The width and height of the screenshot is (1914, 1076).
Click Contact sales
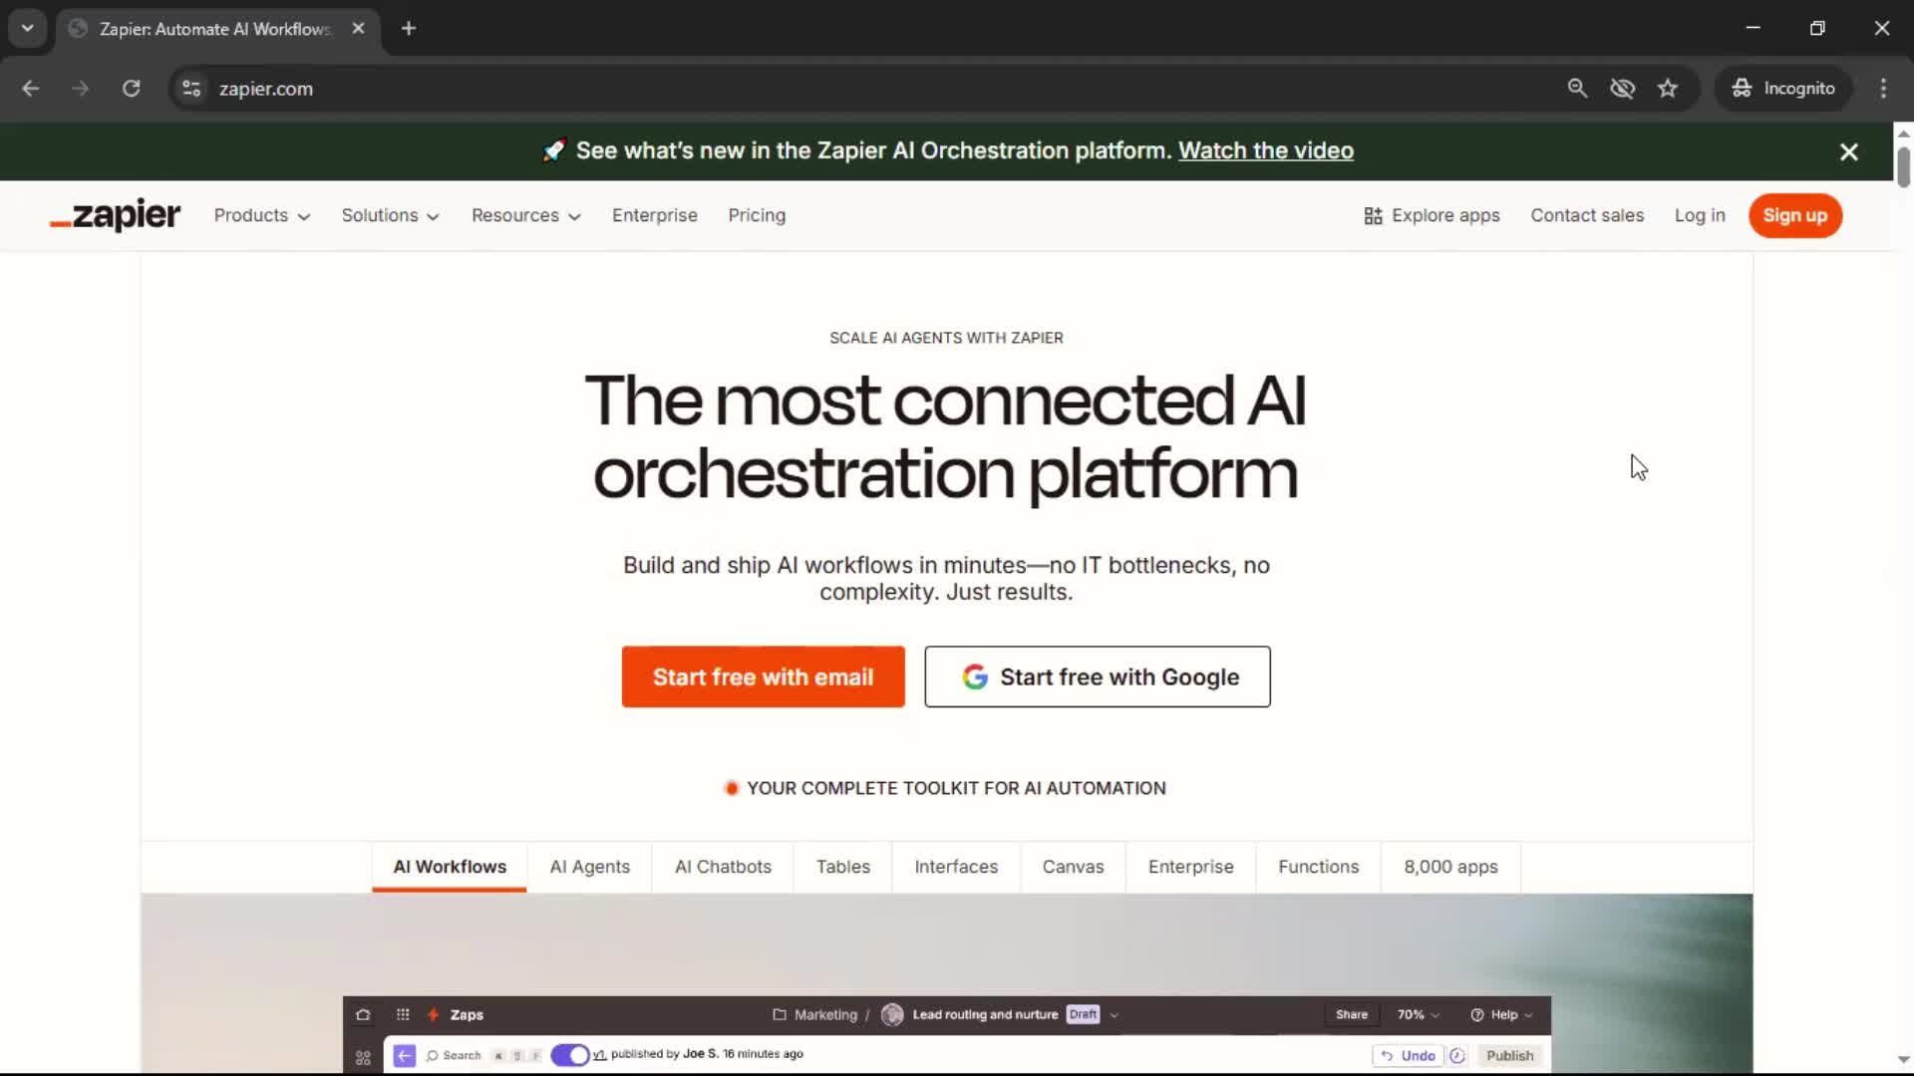tap(1587, 216)
